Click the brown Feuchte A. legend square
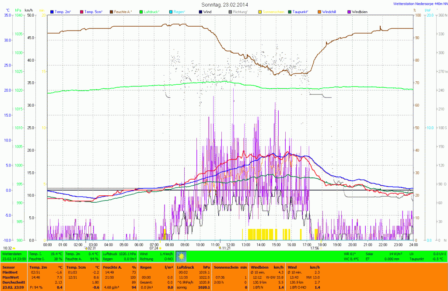Viewport: 448px width, 291px height. point(112,11)
